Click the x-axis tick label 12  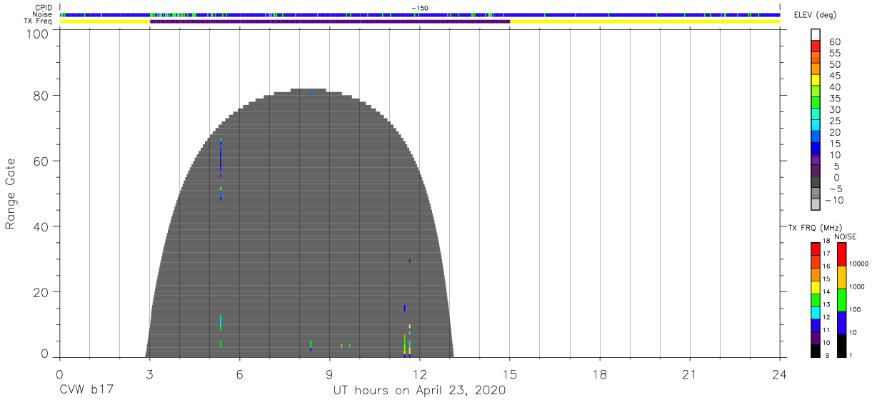tap(419, 374)
